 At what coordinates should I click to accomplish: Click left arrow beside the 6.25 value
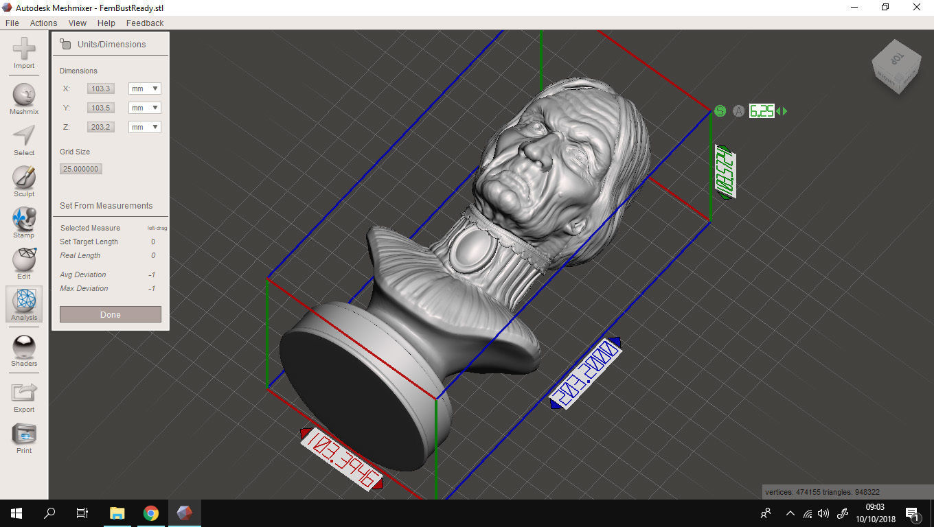click(x=778, y=111)
